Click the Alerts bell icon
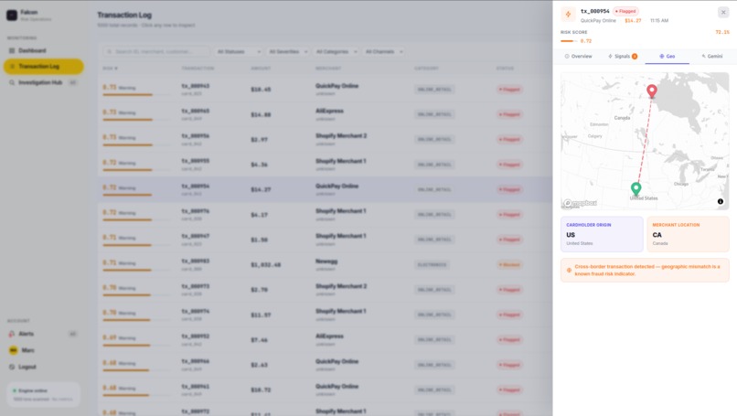This screenshot has height=416, width=737. tap(12, 334)
